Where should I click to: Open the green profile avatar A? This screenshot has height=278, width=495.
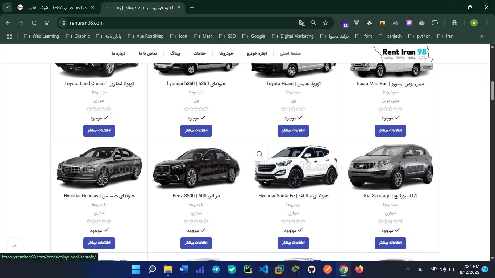474,23
